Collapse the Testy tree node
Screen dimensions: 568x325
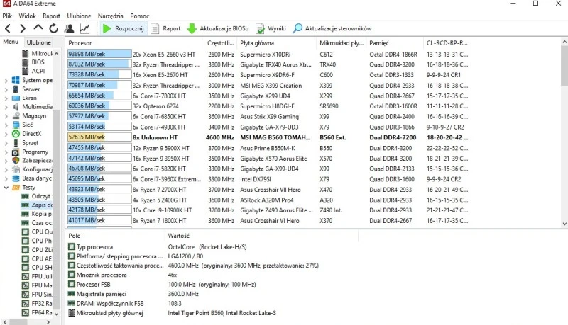[6, 188]
